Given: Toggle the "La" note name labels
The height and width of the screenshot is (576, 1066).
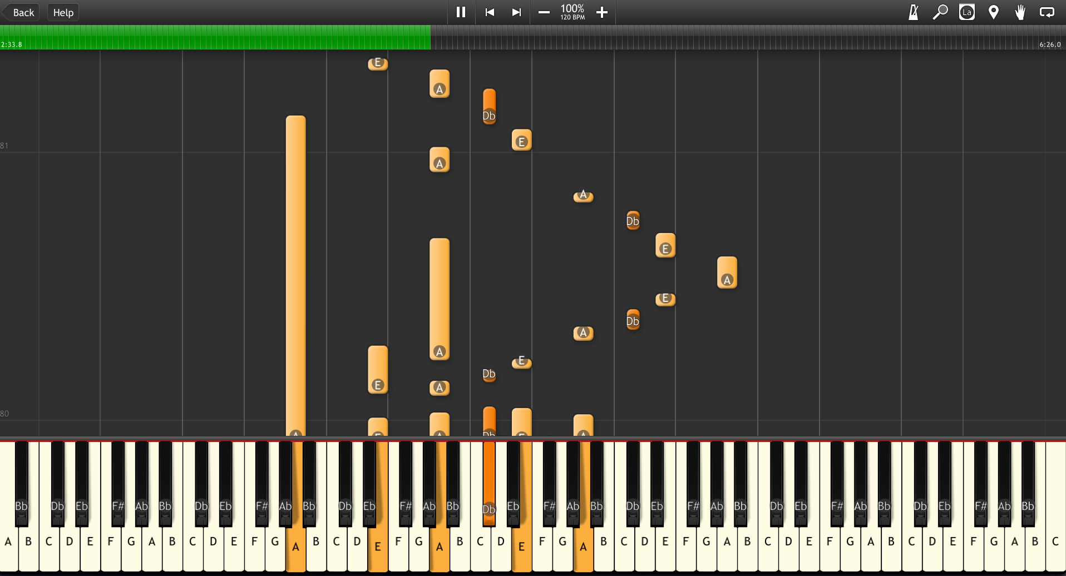Looking at the screenshot, I should click(x=967, y=12).
